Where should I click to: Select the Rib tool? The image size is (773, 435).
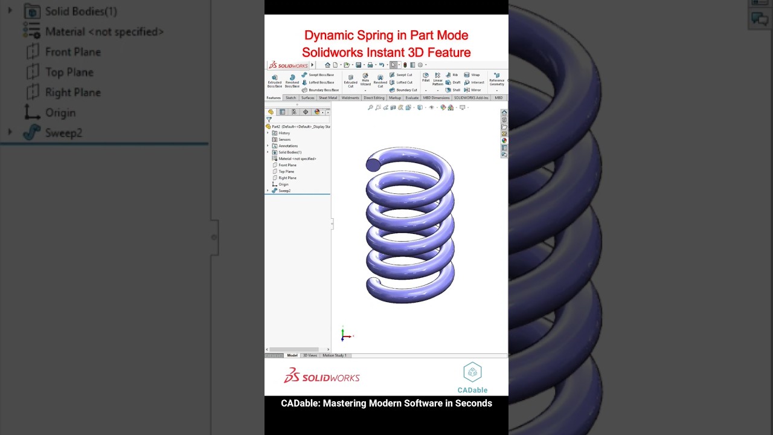point(451,75)
